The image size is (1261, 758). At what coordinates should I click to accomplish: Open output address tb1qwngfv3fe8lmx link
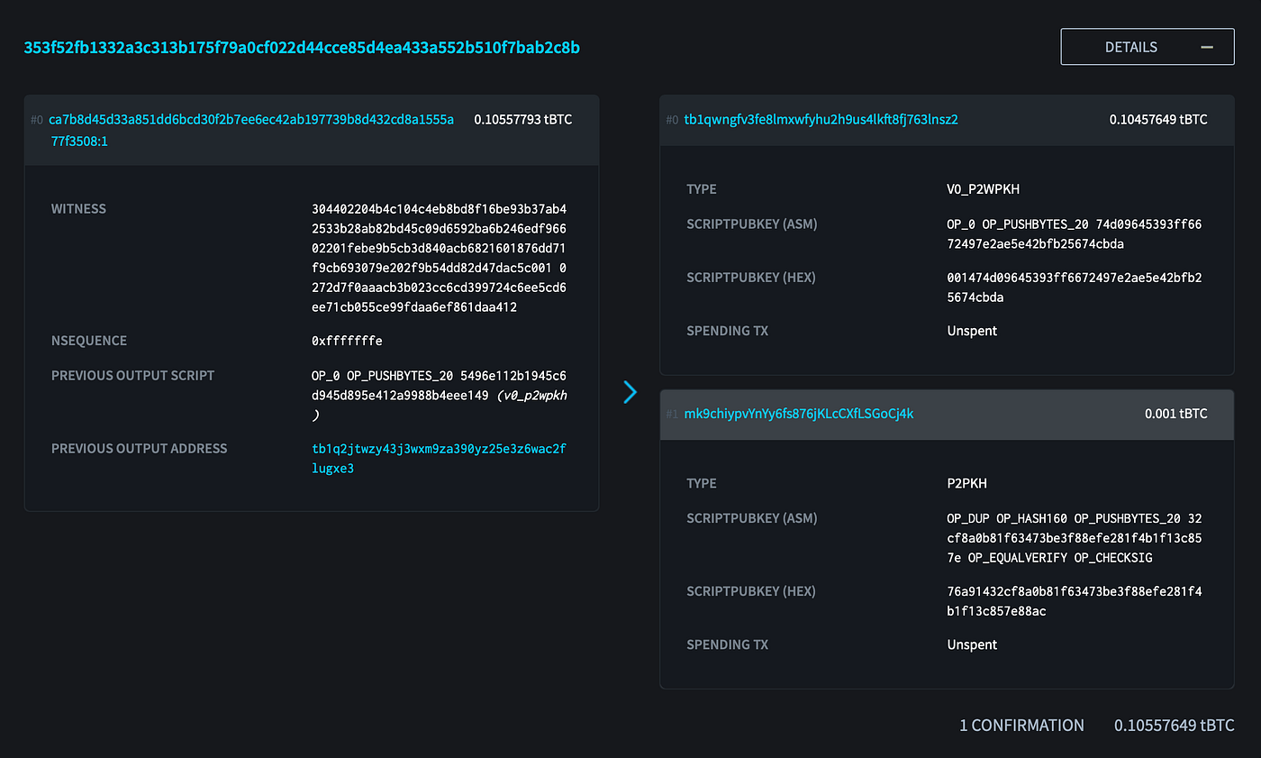[821, 119]
